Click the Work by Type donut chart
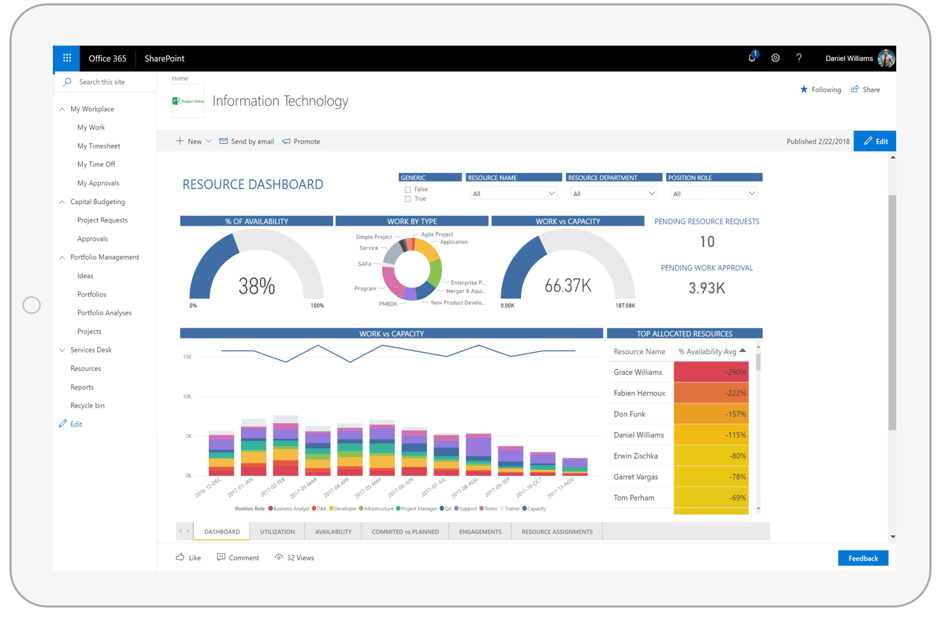The width and height of the screenshot is (941, 617). tap(412, 269)
